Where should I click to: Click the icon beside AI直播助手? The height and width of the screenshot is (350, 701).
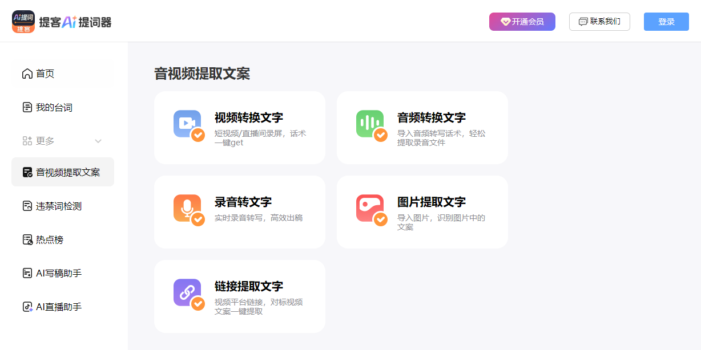pos(27,307)
